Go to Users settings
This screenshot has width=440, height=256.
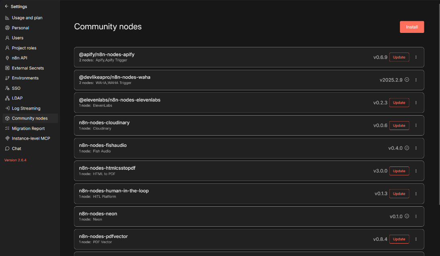pos(30,38)
